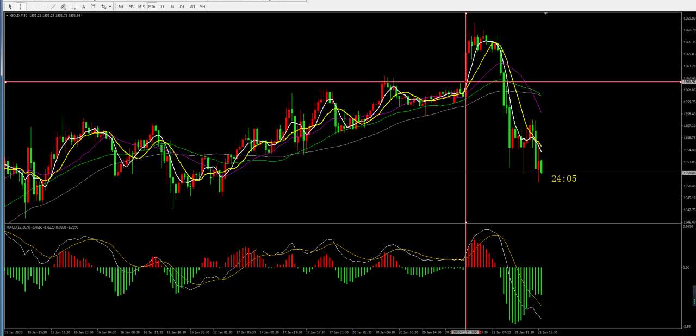Click the 2.0596 MACD scale value
696x336 pixels.
(688, 227)
